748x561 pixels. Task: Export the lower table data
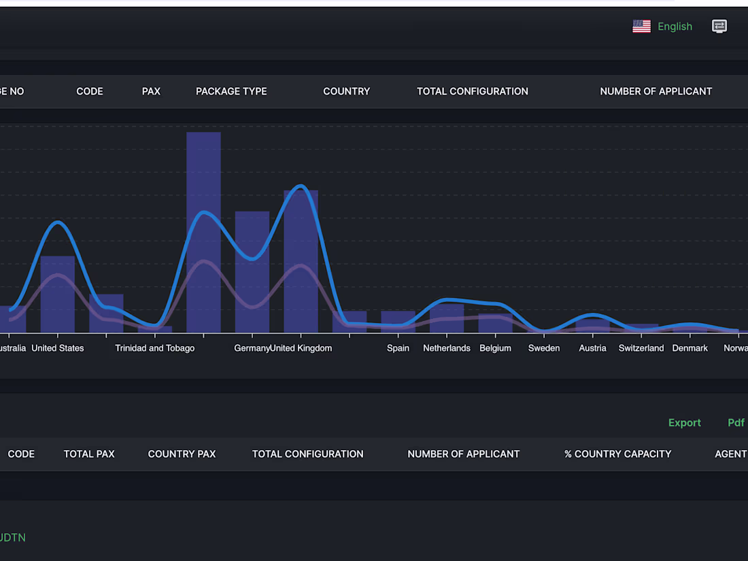[x=685, y=423]
